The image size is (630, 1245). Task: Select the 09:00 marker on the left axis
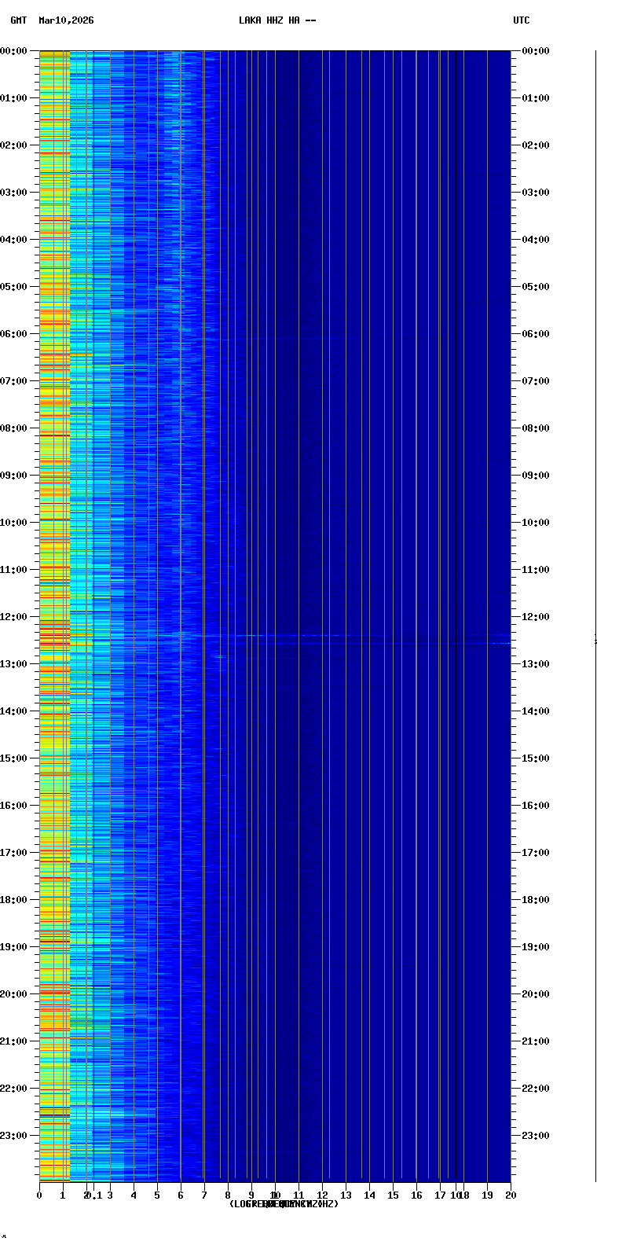14,476
